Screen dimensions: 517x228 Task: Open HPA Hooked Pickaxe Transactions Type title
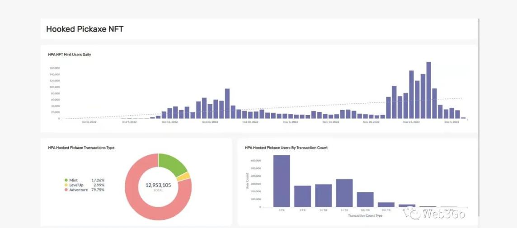[x=81, y=148]
